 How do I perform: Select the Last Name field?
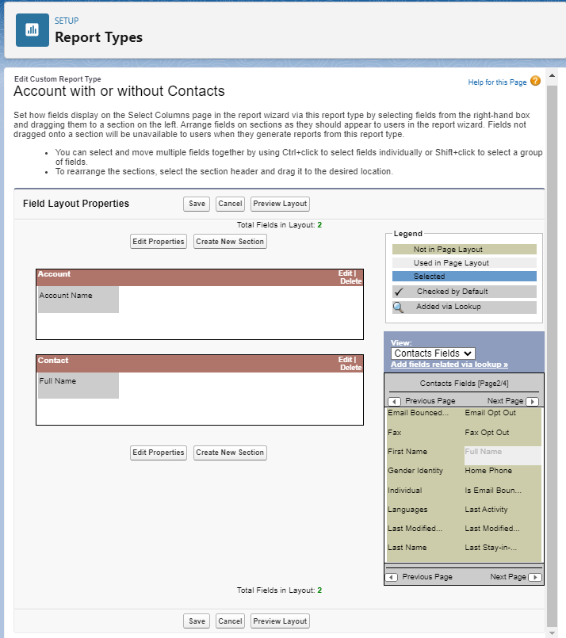(425, 552)
